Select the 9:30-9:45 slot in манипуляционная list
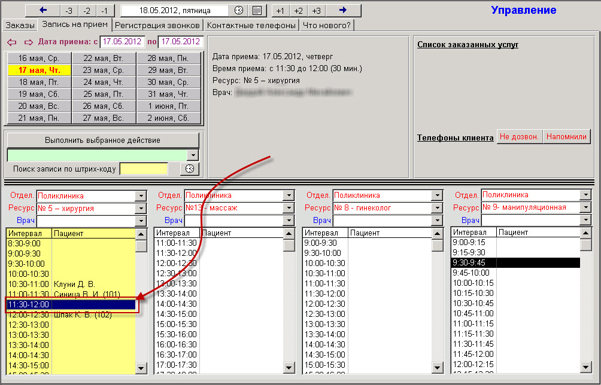Viewport: 601px width, 385px height. [x=515, y=262]
